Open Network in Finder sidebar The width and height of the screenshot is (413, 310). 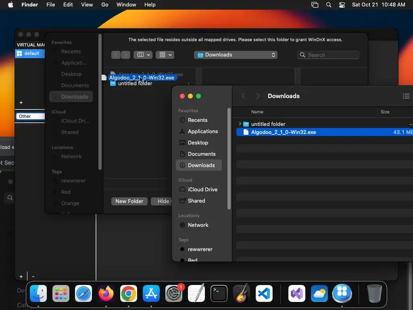[x=199, y=225]
